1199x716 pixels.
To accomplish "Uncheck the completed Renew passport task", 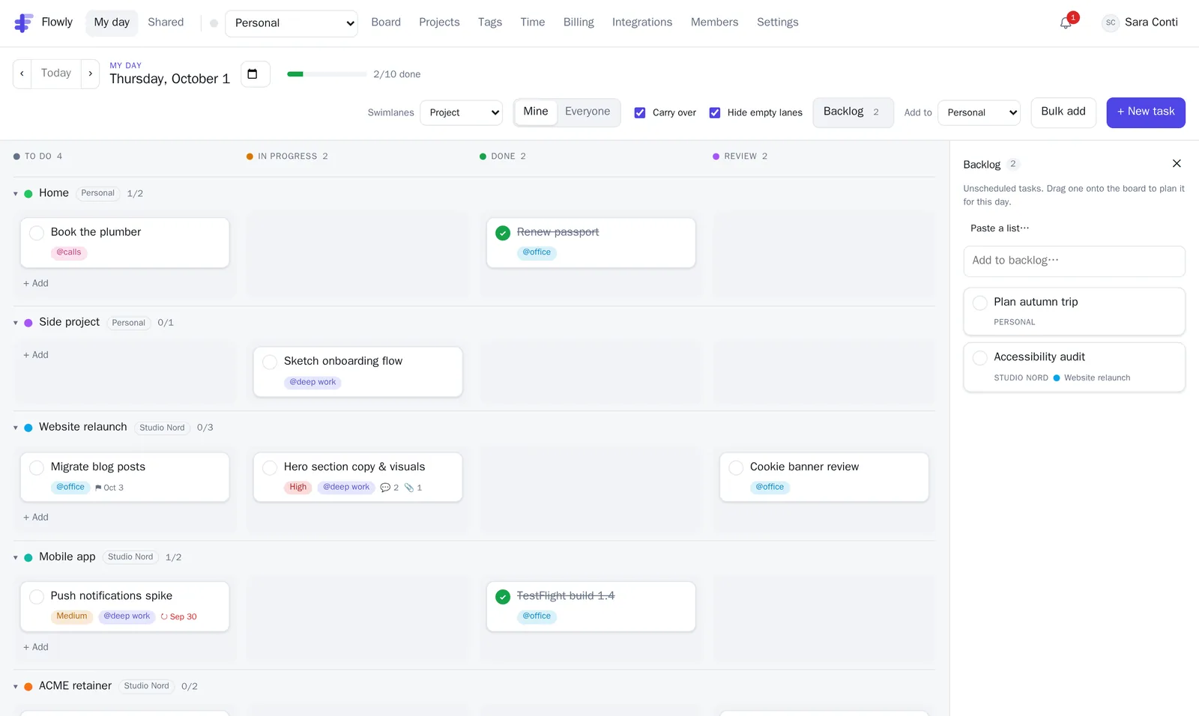I will point(503,233).
